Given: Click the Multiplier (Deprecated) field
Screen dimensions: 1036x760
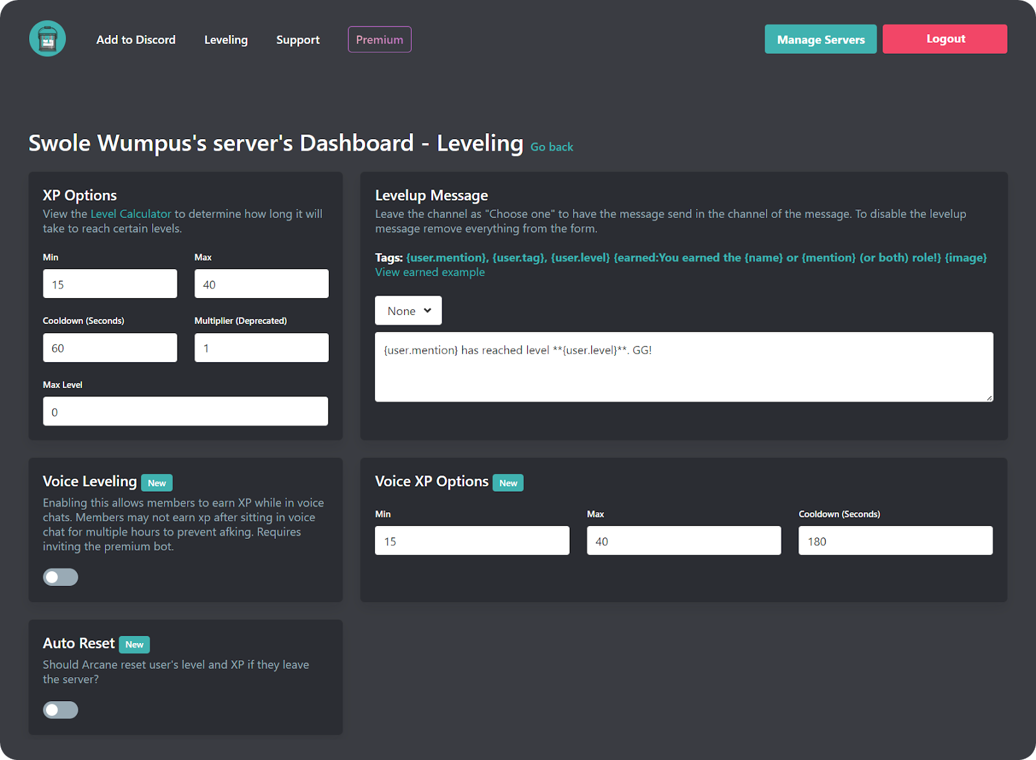Looking at the screenshot, I should 261,347.
